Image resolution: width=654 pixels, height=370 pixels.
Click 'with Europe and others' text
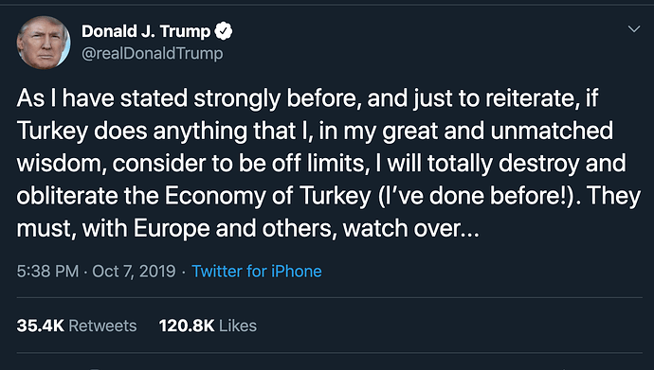click(209, 229)
